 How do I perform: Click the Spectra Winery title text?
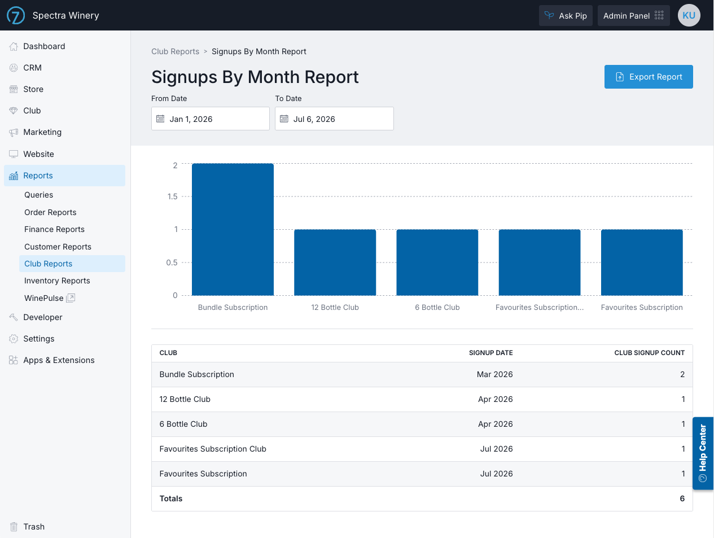pyautogui.click(x=66, y=15)
